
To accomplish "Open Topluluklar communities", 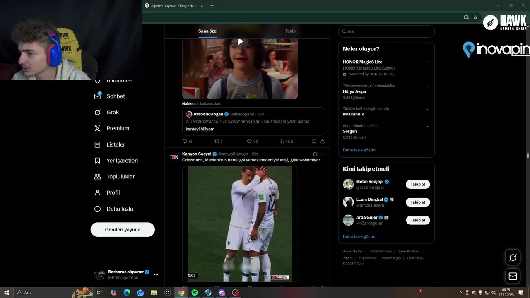I will click(115, 177).
